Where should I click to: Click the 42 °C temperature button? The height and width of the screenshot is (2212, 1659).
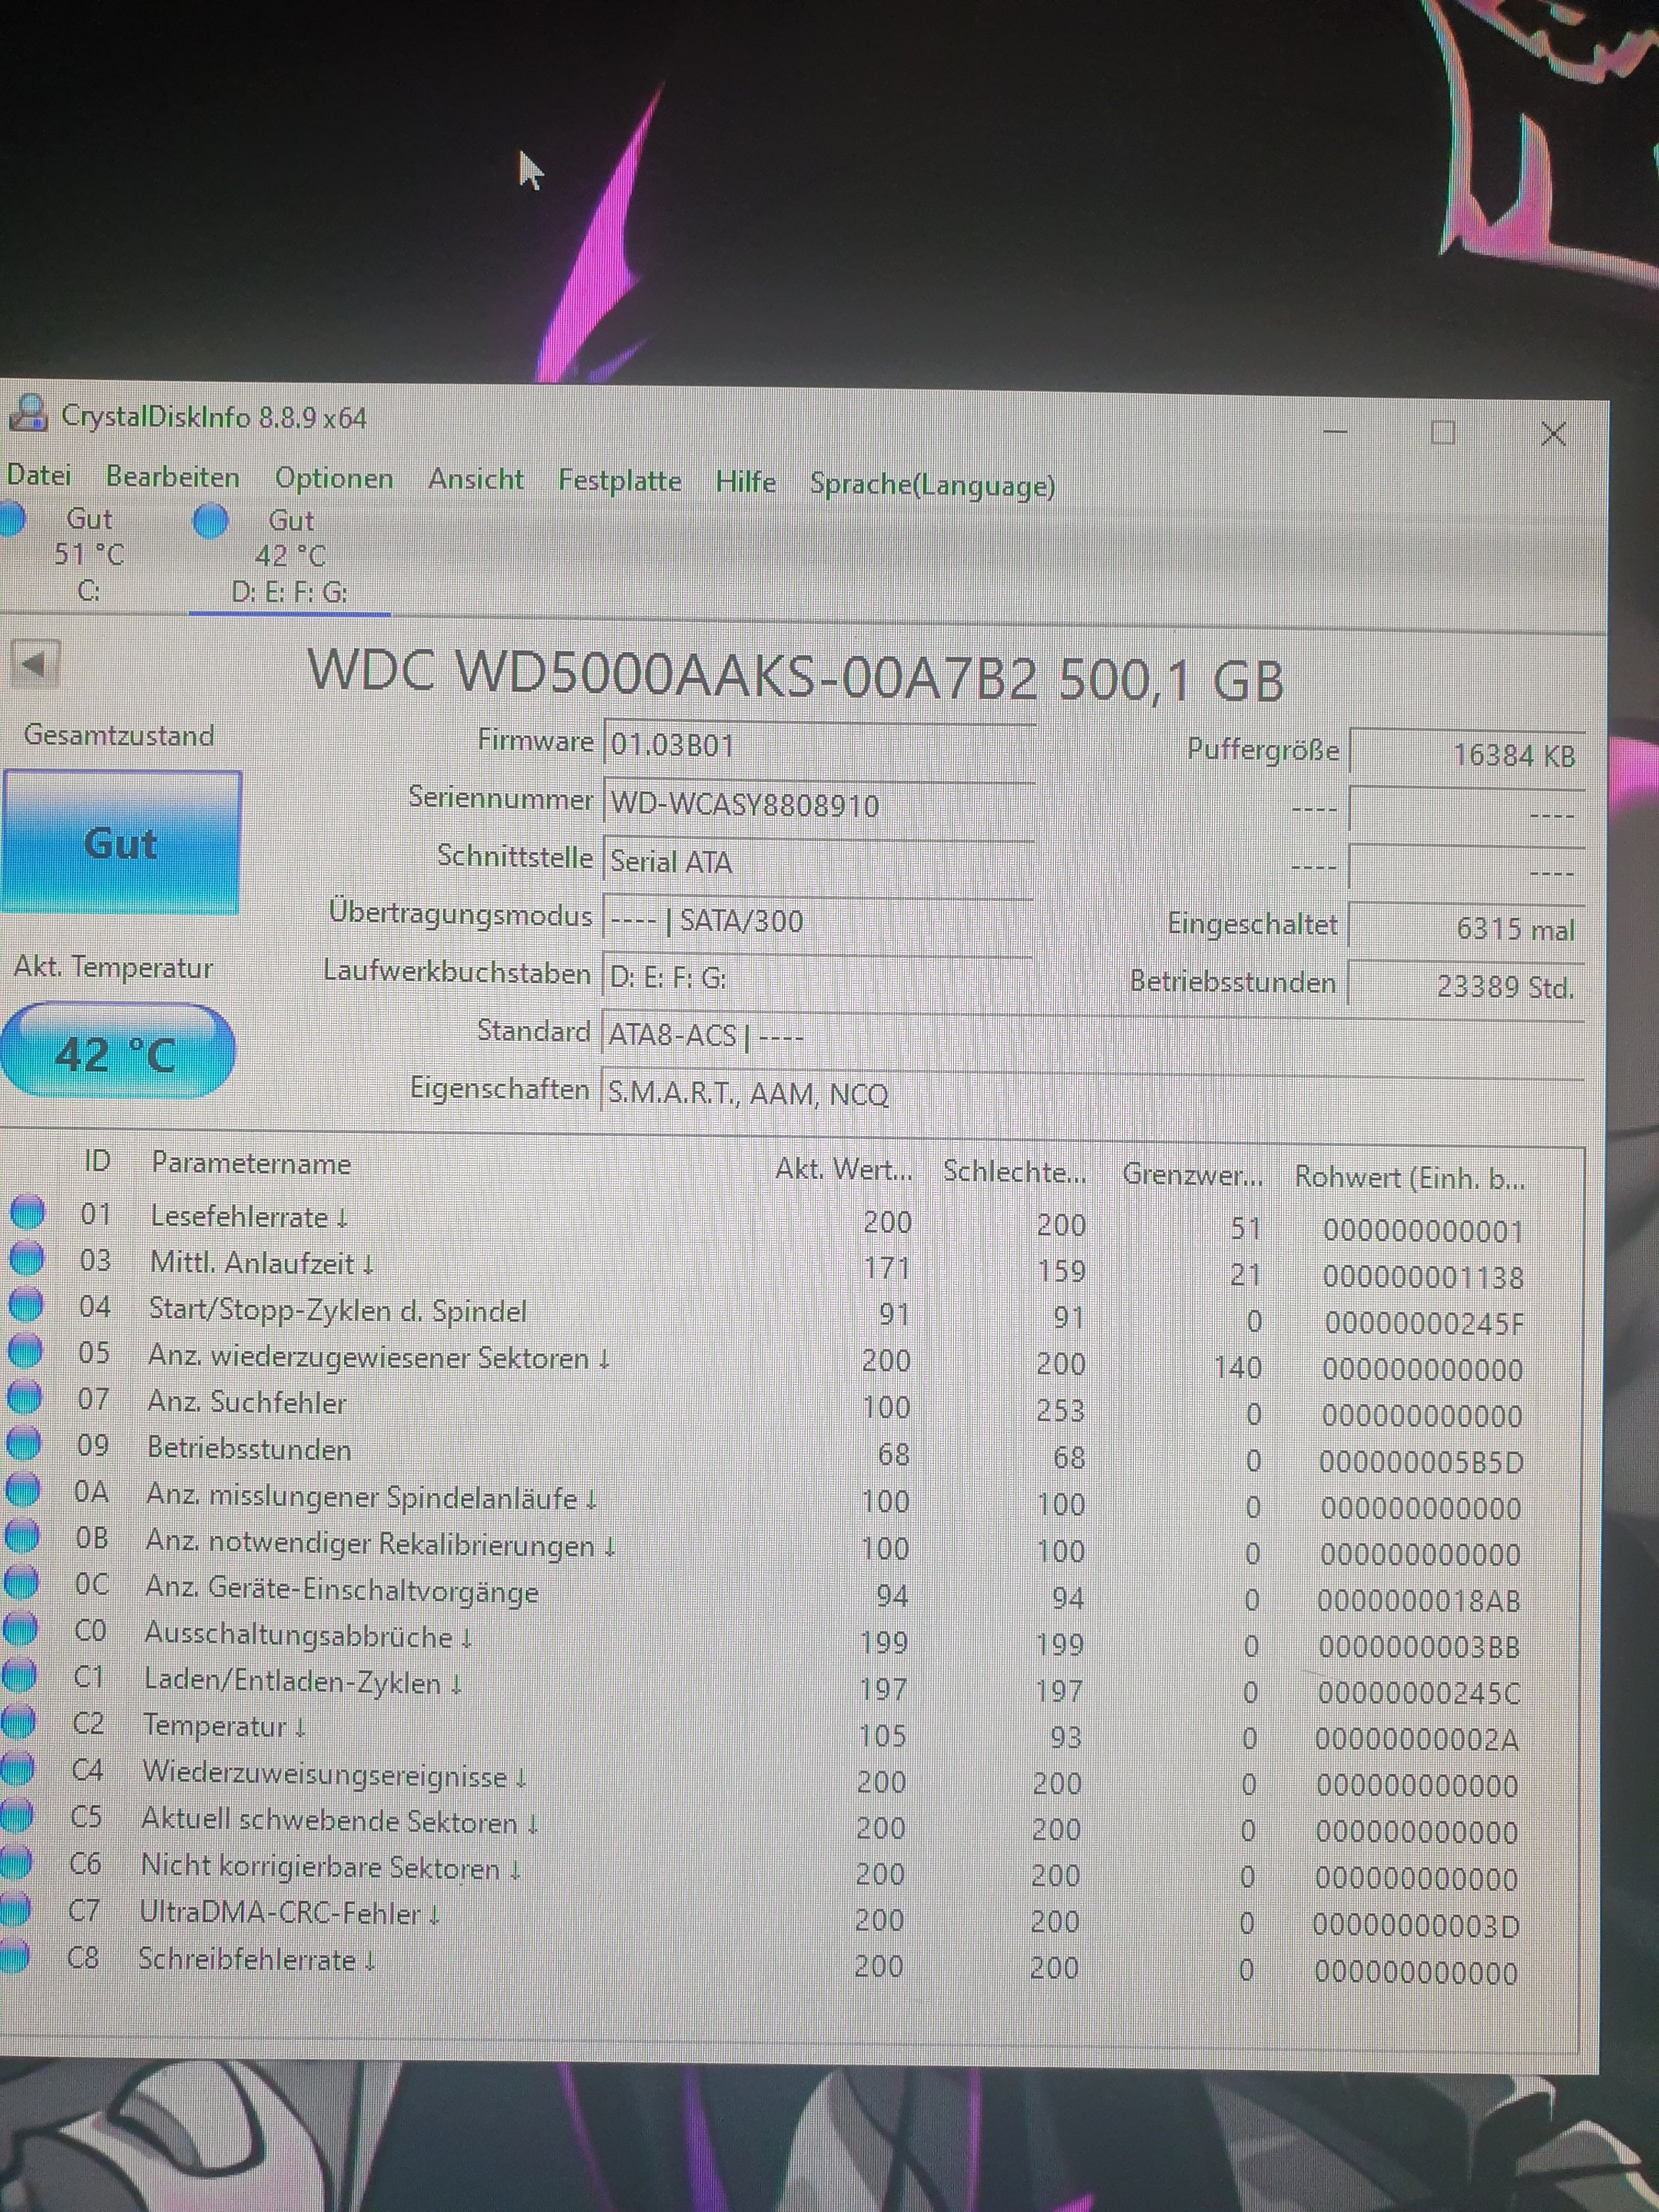point(117,1052)
